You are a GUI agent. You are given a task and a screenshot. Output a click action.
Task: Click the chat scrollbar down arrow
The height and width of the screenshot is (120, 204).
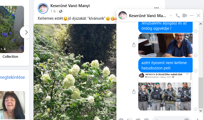click(x=201, y=111)
